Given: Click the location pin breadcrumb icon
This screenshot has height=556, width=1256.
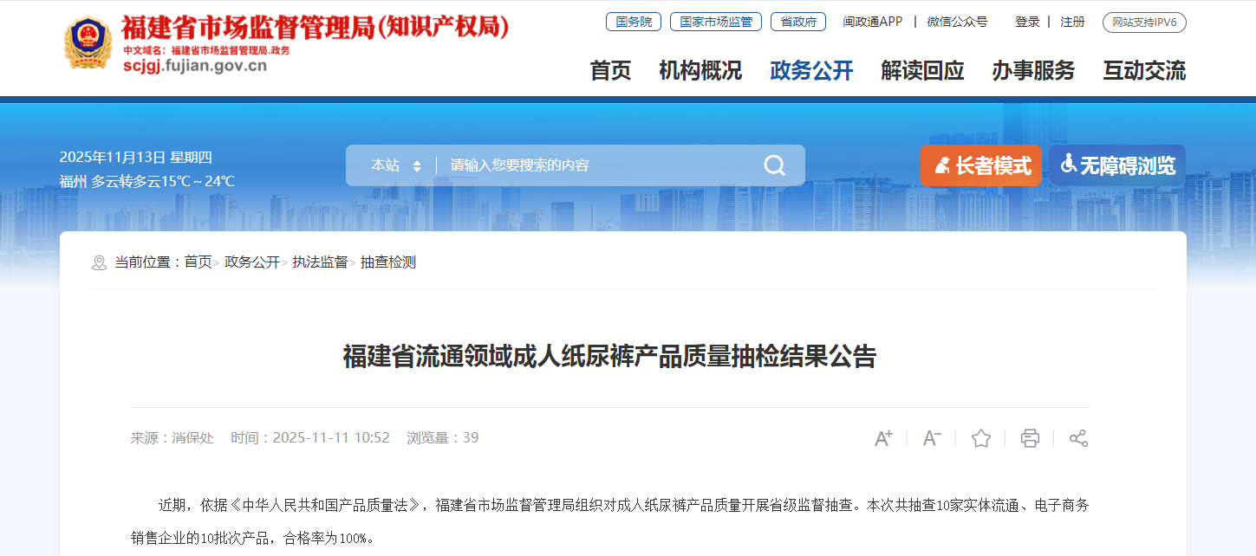Looking at the screenshot, I should 99,262.
